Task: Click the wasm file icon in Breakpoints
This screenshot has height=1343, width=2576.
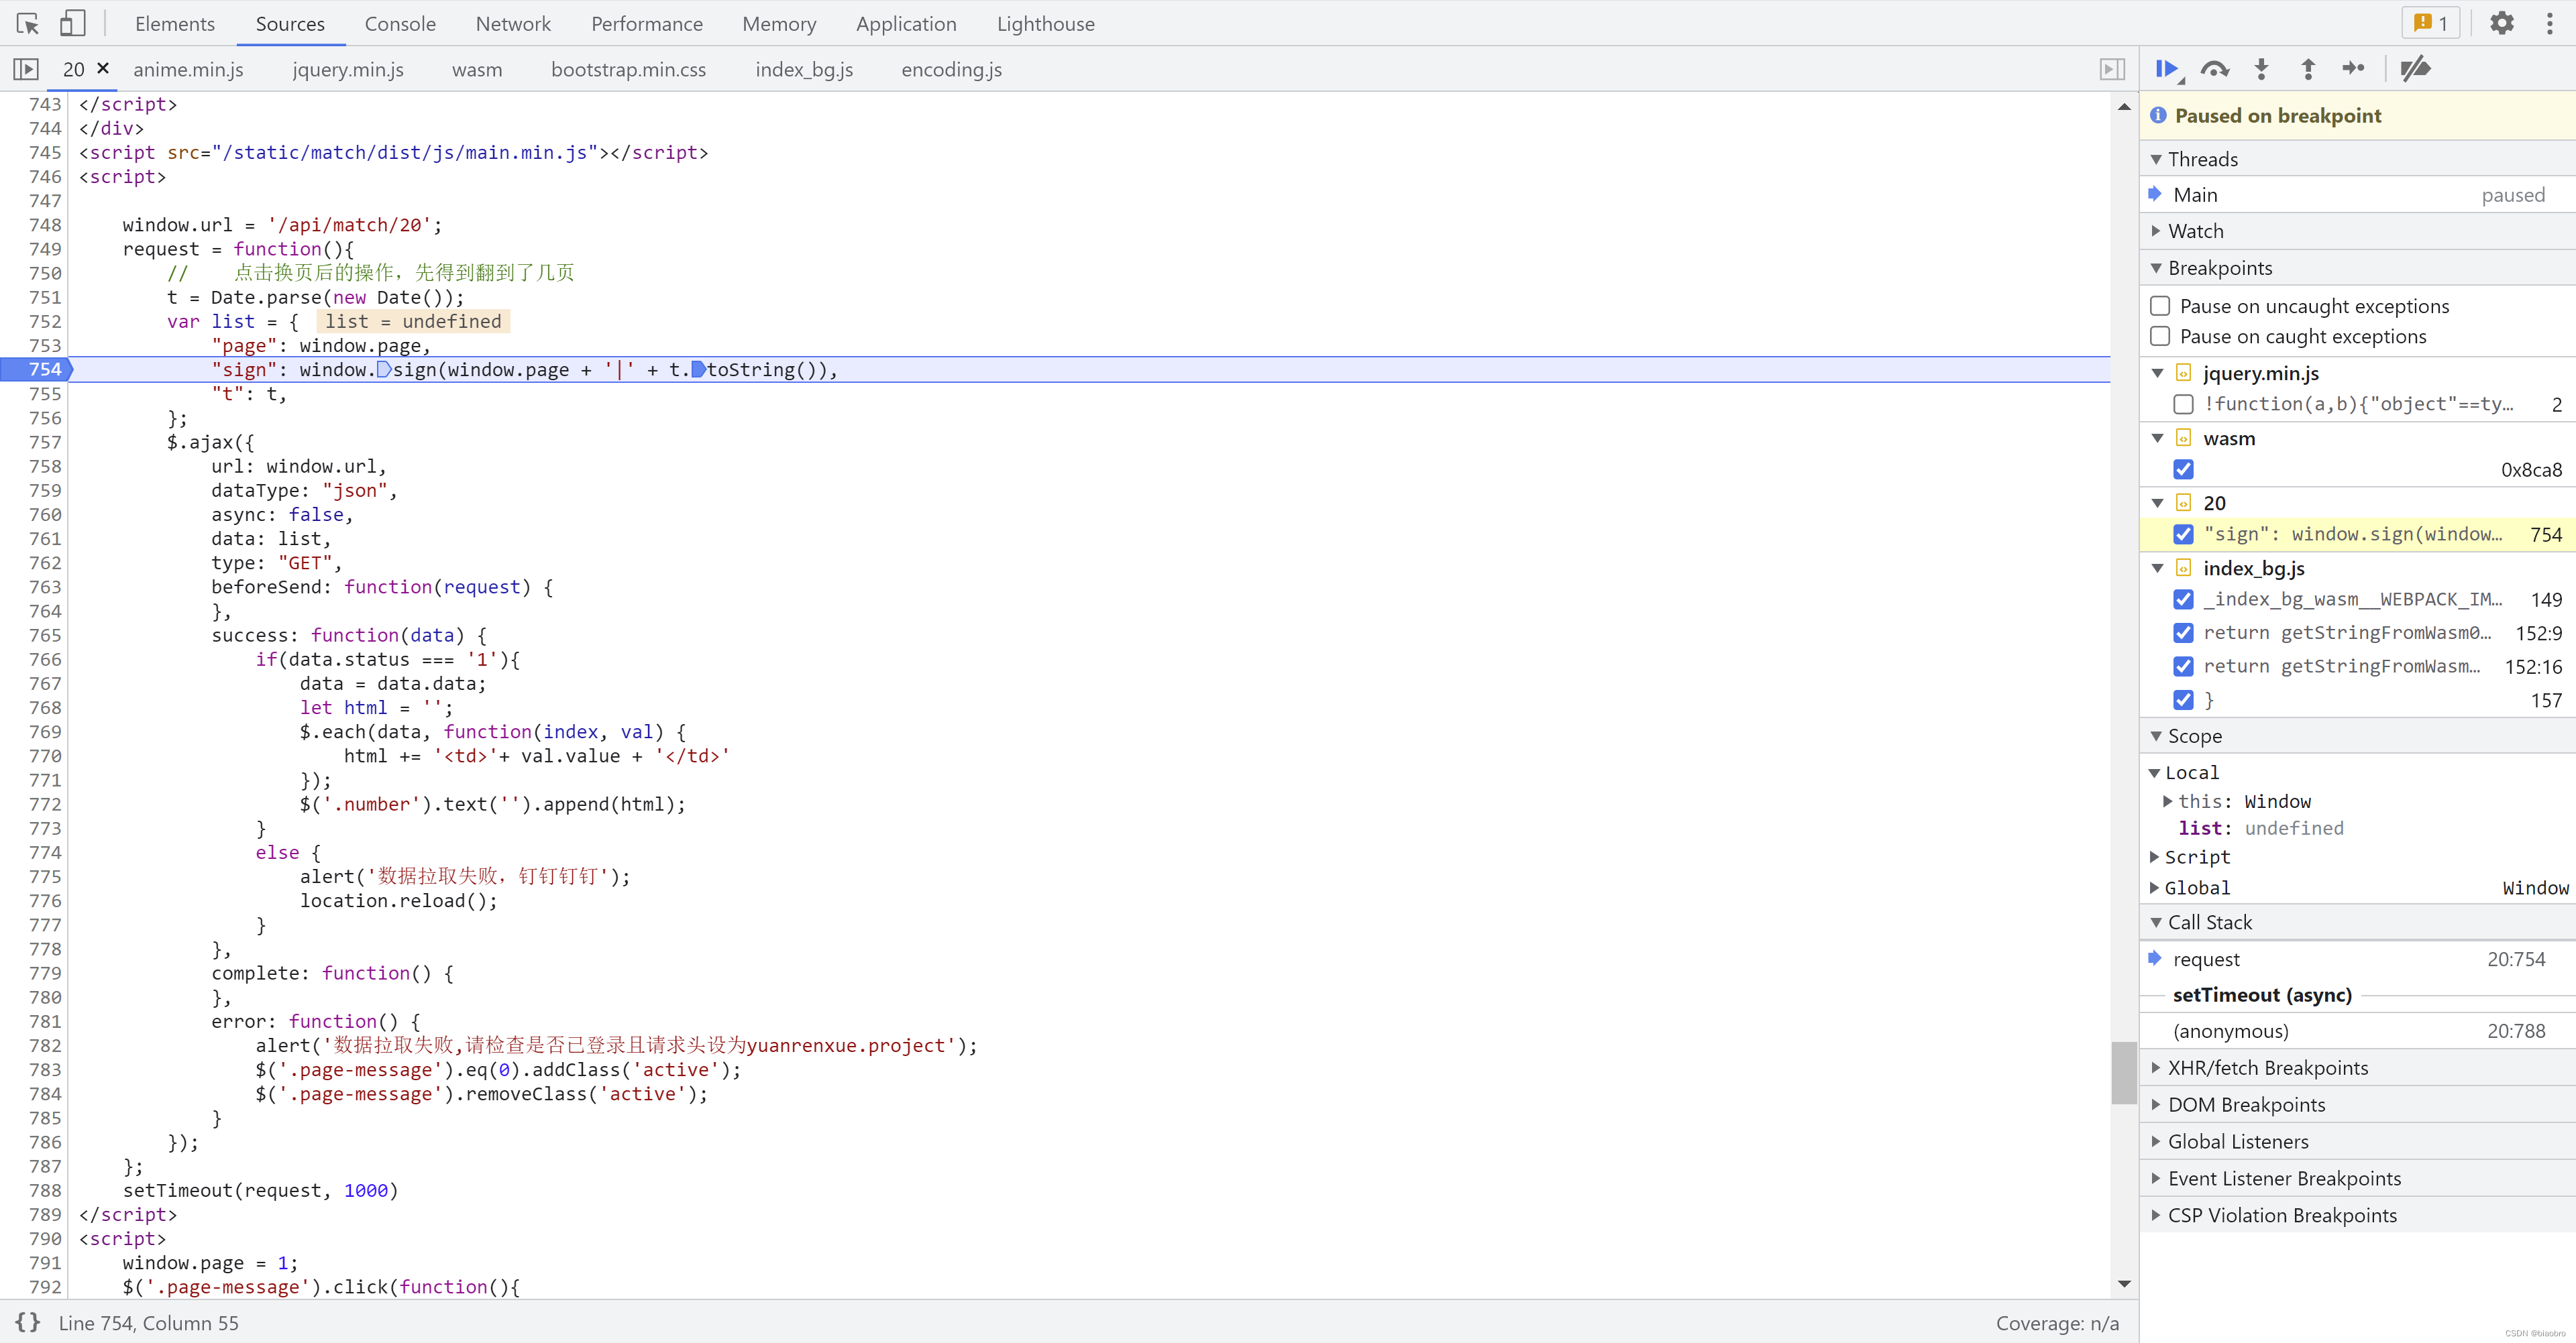Action: [x=2184, y=438]
